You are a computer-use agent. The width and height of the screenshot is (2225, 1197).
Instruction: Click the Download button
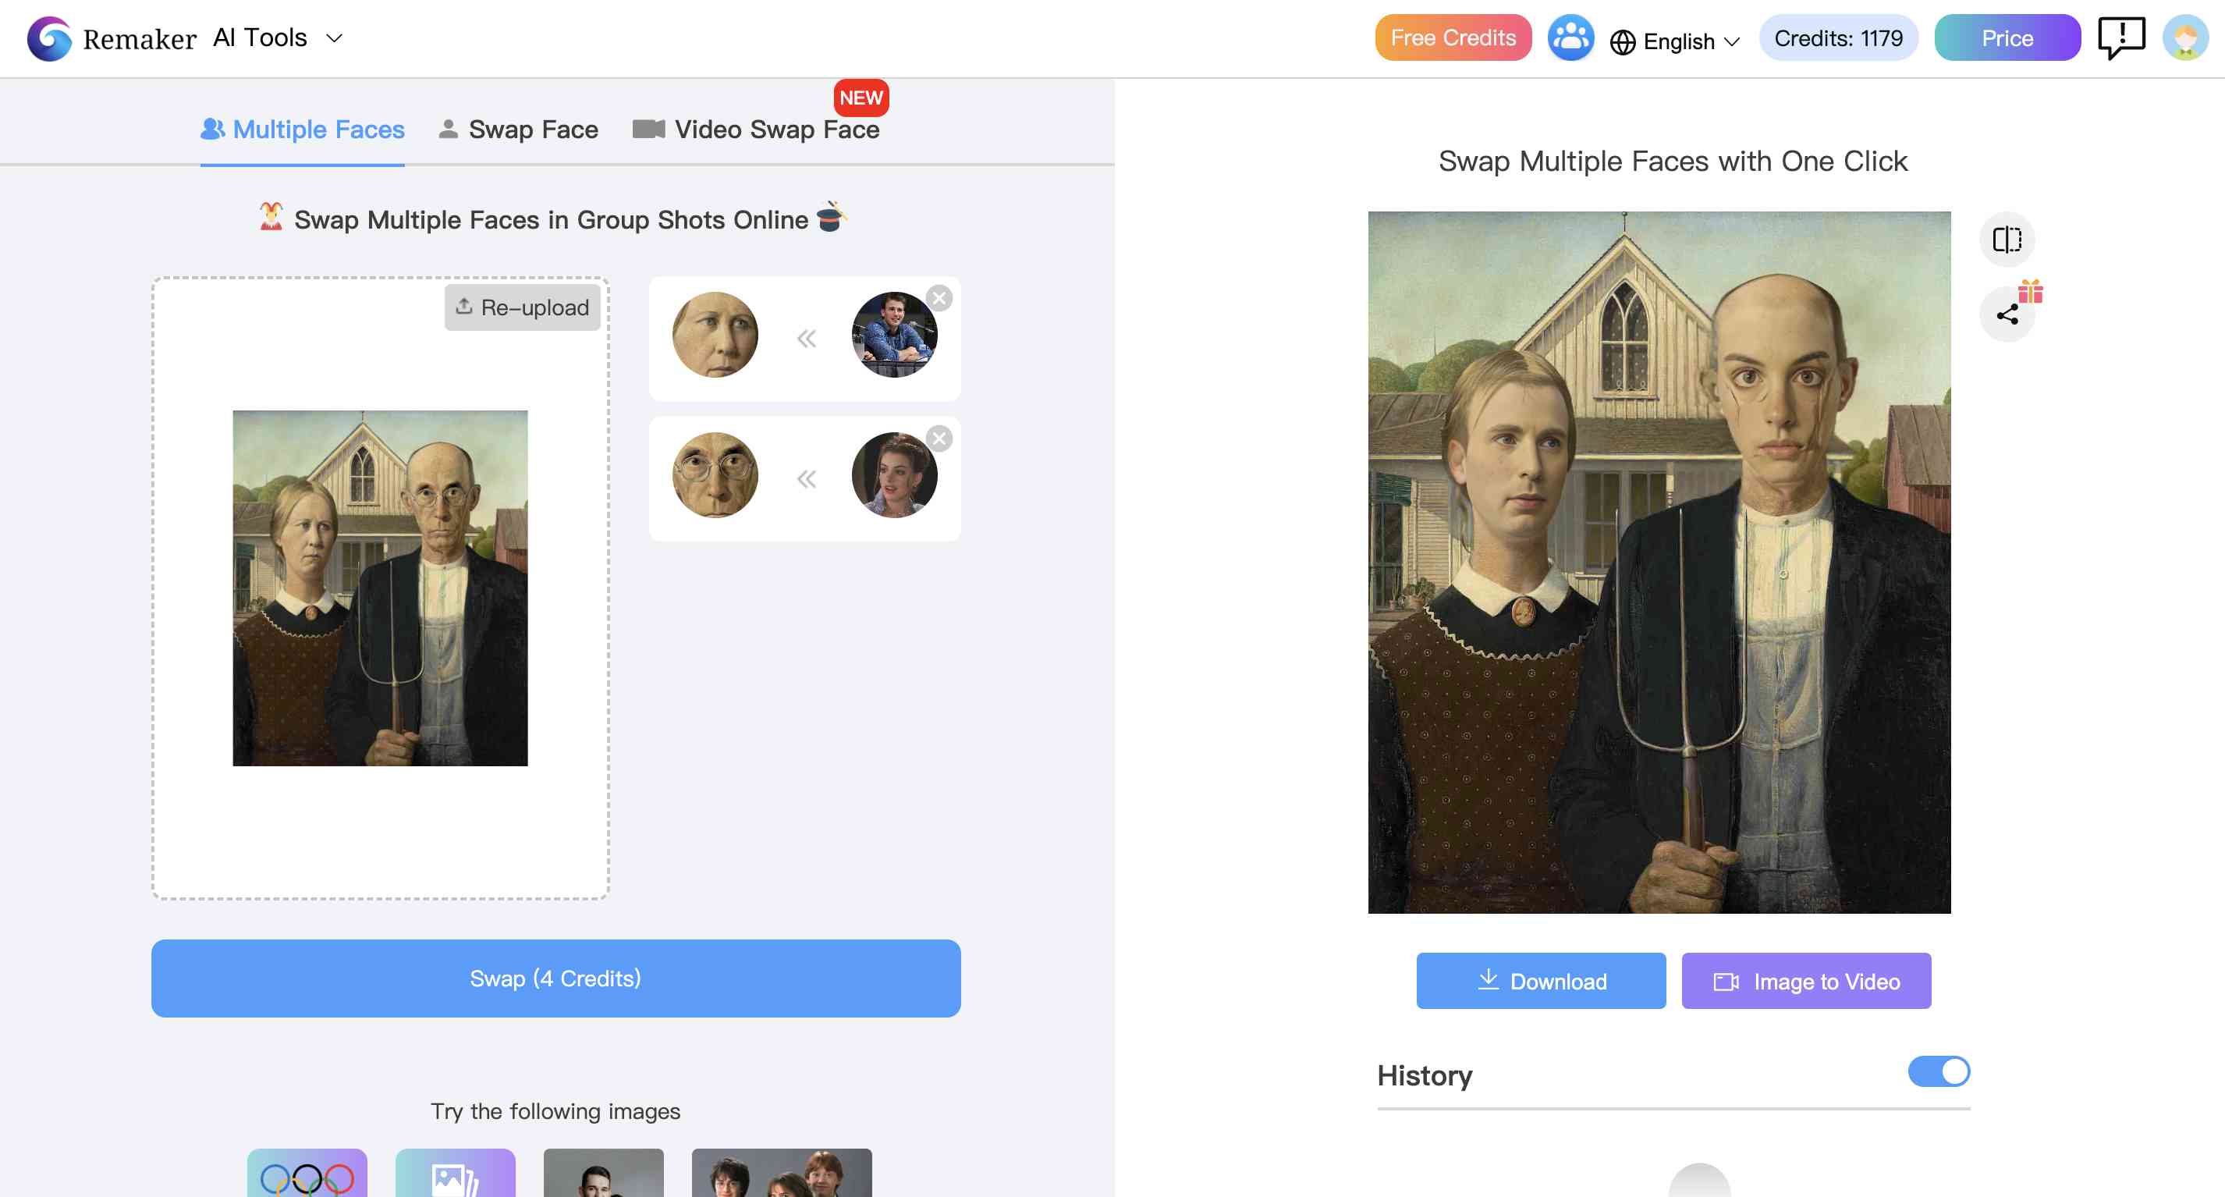pos(1542,980)
